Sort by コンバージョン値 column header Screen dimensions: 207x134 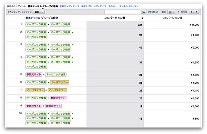[172, 18]
